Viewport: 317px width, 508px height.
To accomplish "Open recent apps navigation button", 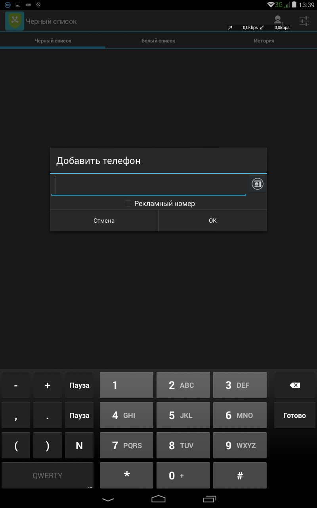I will [x=209, y=498].
